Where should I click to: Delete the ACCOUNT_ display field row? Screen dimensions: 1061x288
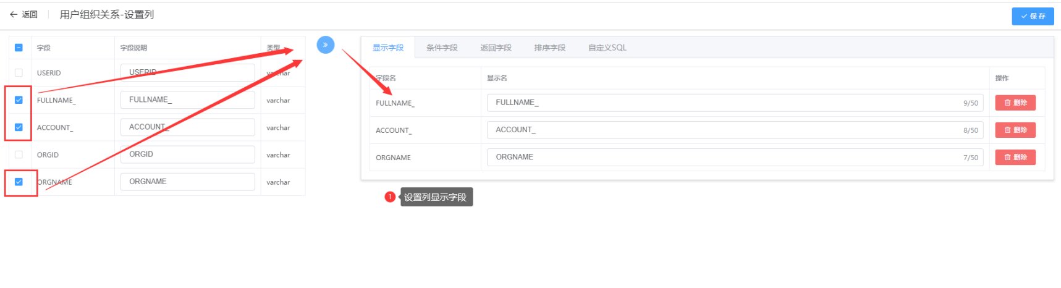(1015, 130)
